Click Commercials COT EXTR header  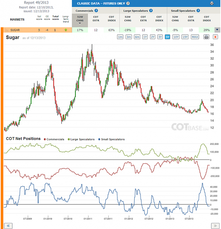click(96, 19)
